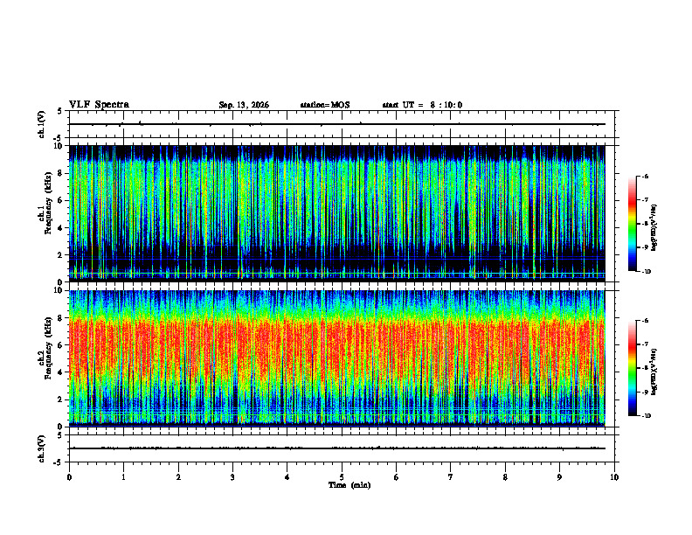Screen dimensions: 692x535
Task: Click the VLF Spectra title text
Action: coord(99,105)
